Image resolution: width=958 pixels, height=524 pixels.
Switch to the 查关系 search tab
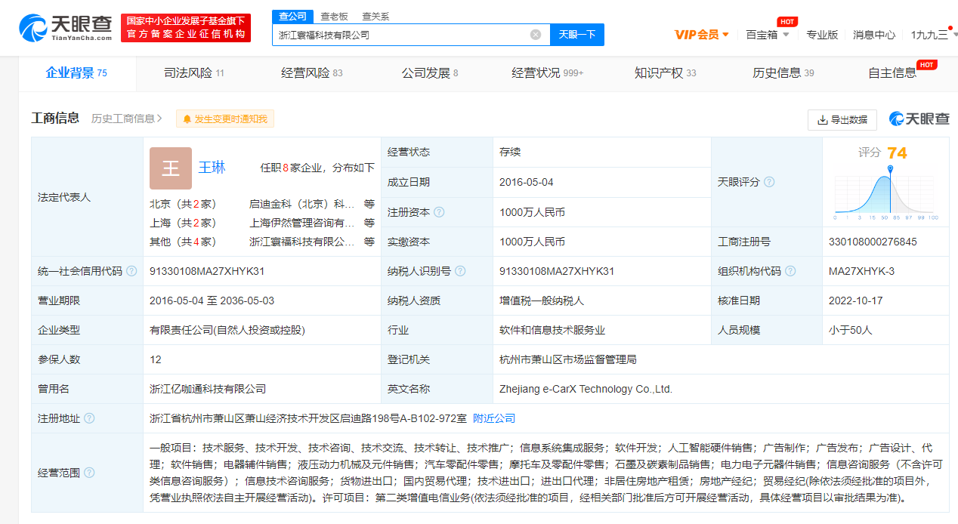pos(375,16)
